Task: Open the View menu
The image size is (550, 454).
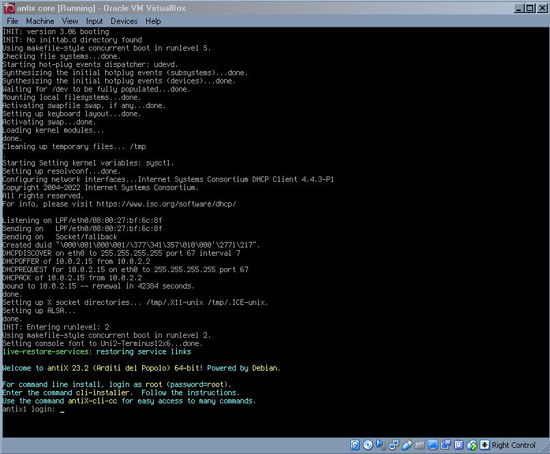Action: (x=70, y=21)
